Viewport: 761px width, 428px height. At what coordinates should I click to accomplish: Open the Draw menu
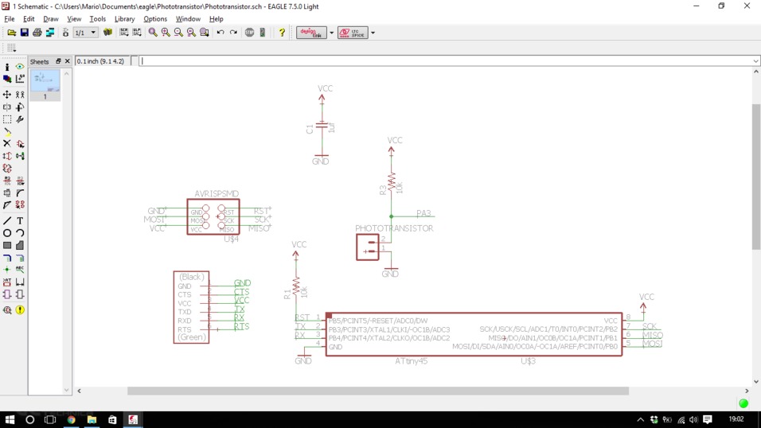[50, 19]
